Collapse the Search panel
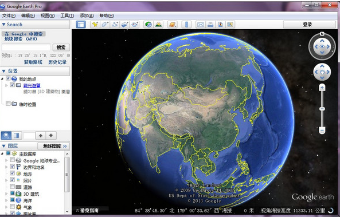The width and height of the screenshot is (340, 217). 3,25
